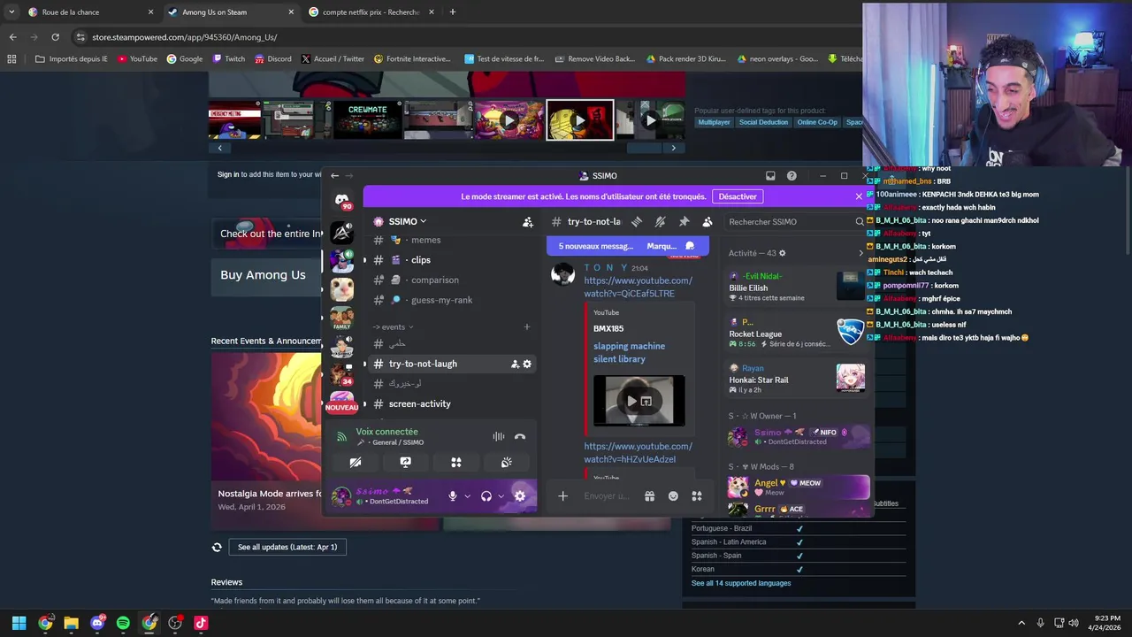The height and width of the screenshot is (637, 1132).
Task: Open slapping machine silent library title link
Action: click(629, 352)
